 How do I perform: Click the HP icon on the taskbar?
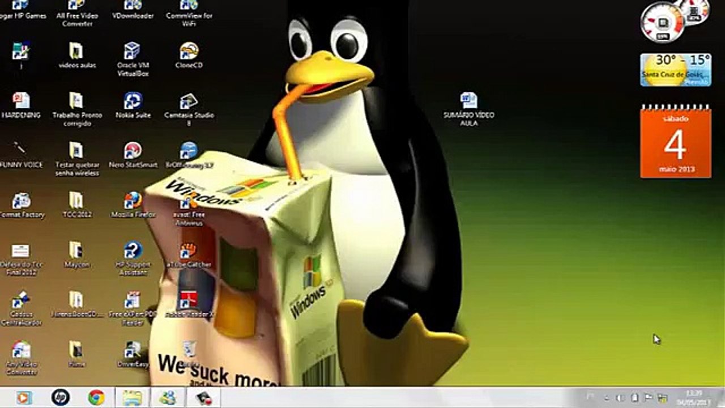[x=60, y=398]
